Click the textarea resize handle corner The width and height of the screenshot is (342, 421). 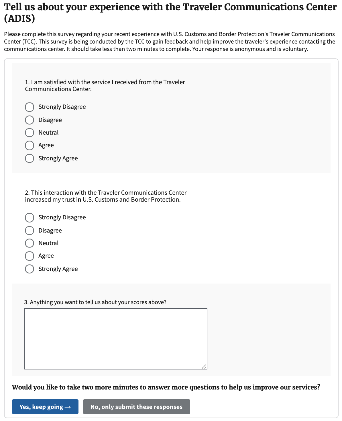(204, 367)
